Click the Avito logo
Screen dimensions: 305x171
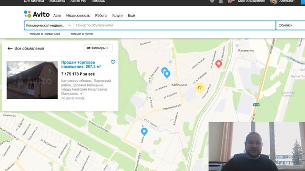tap(37, 14)
